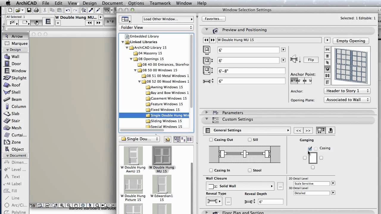Uncheck the top ganging checkbox
The height and width of the screenshot is (214, 381).
tap(310, 148)
